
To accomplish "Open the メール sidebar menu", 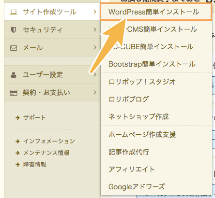I will (52, 47).
